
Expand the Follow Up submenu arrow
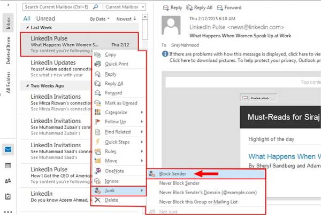click(142, 122)
